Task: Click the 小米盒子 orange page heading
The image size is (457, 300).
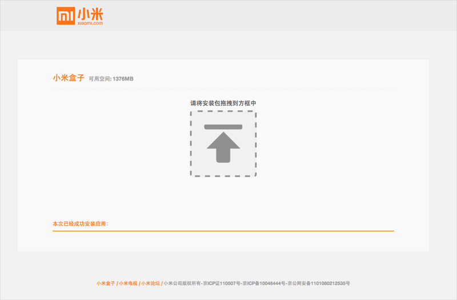Action: 69,78
